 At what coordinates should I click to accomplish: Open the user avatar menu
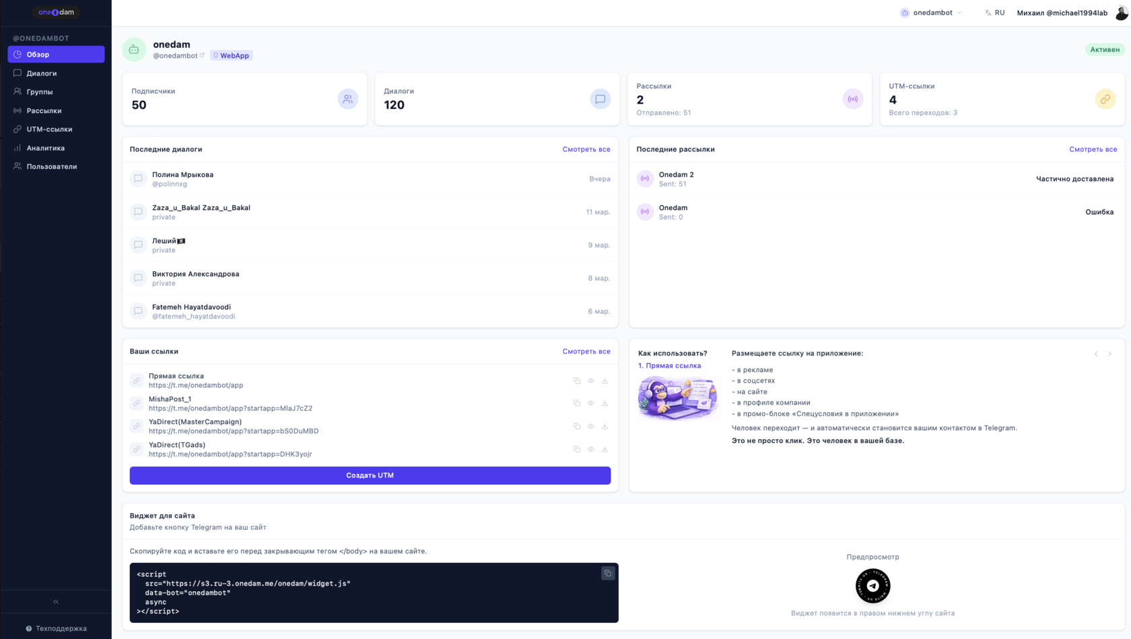tap(1121, 13)
